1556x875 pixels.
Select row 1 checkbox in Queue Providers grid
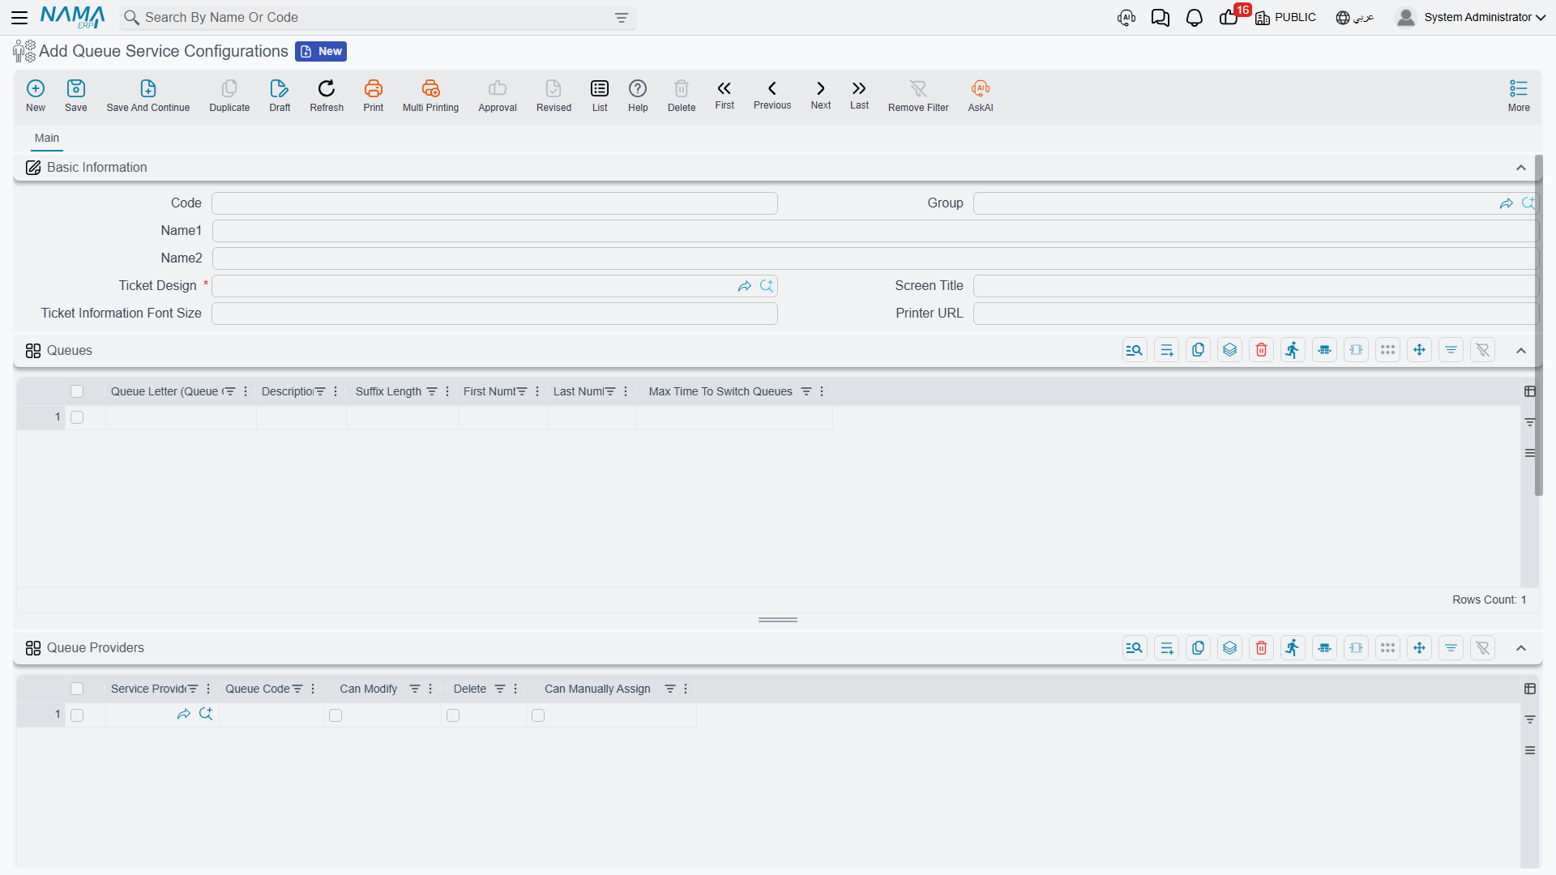tap(77, 715)
